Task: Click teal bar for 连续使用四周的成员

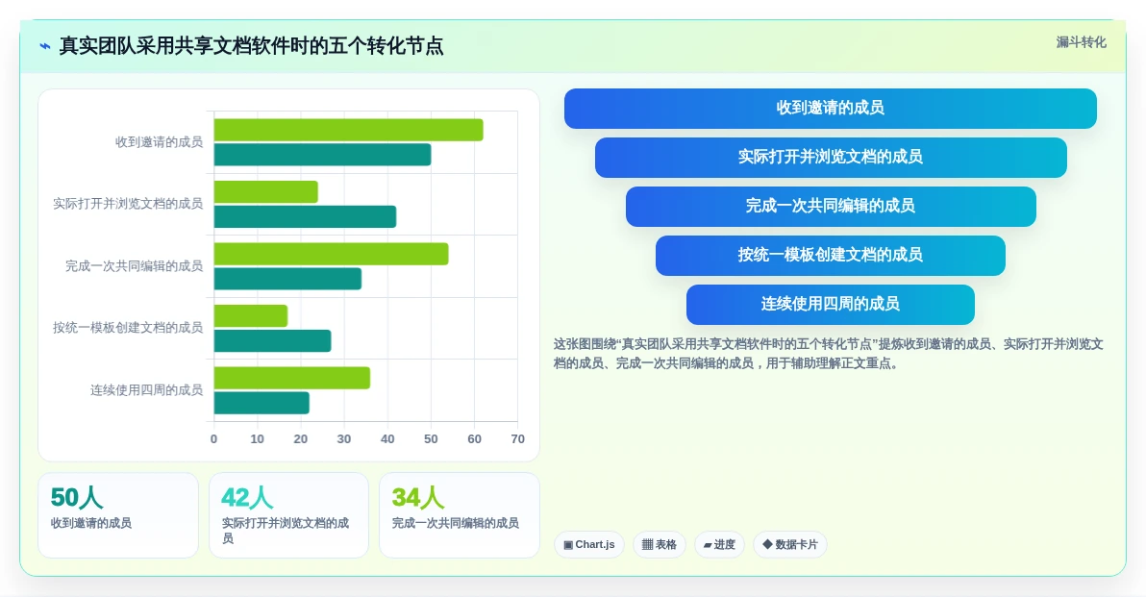Action: coord(262,404)
